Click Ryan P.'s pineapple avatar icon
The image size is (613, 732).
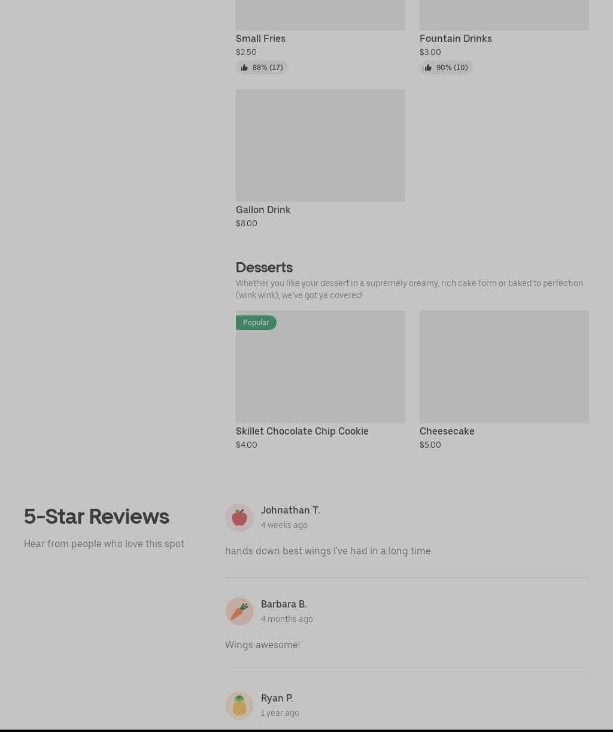pyautogui.click(x=239, y=706)
